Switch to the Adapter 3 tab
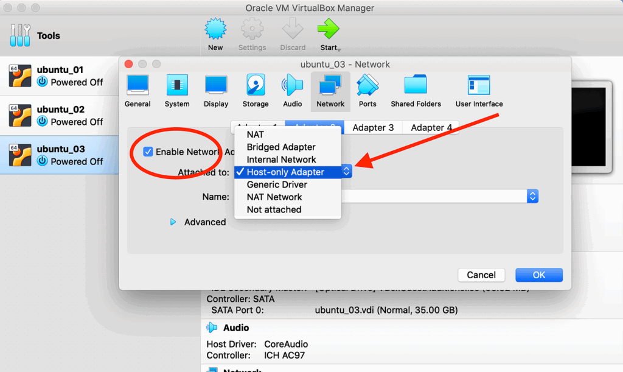This screenshot has width=623, height=372. pos(373,128)
